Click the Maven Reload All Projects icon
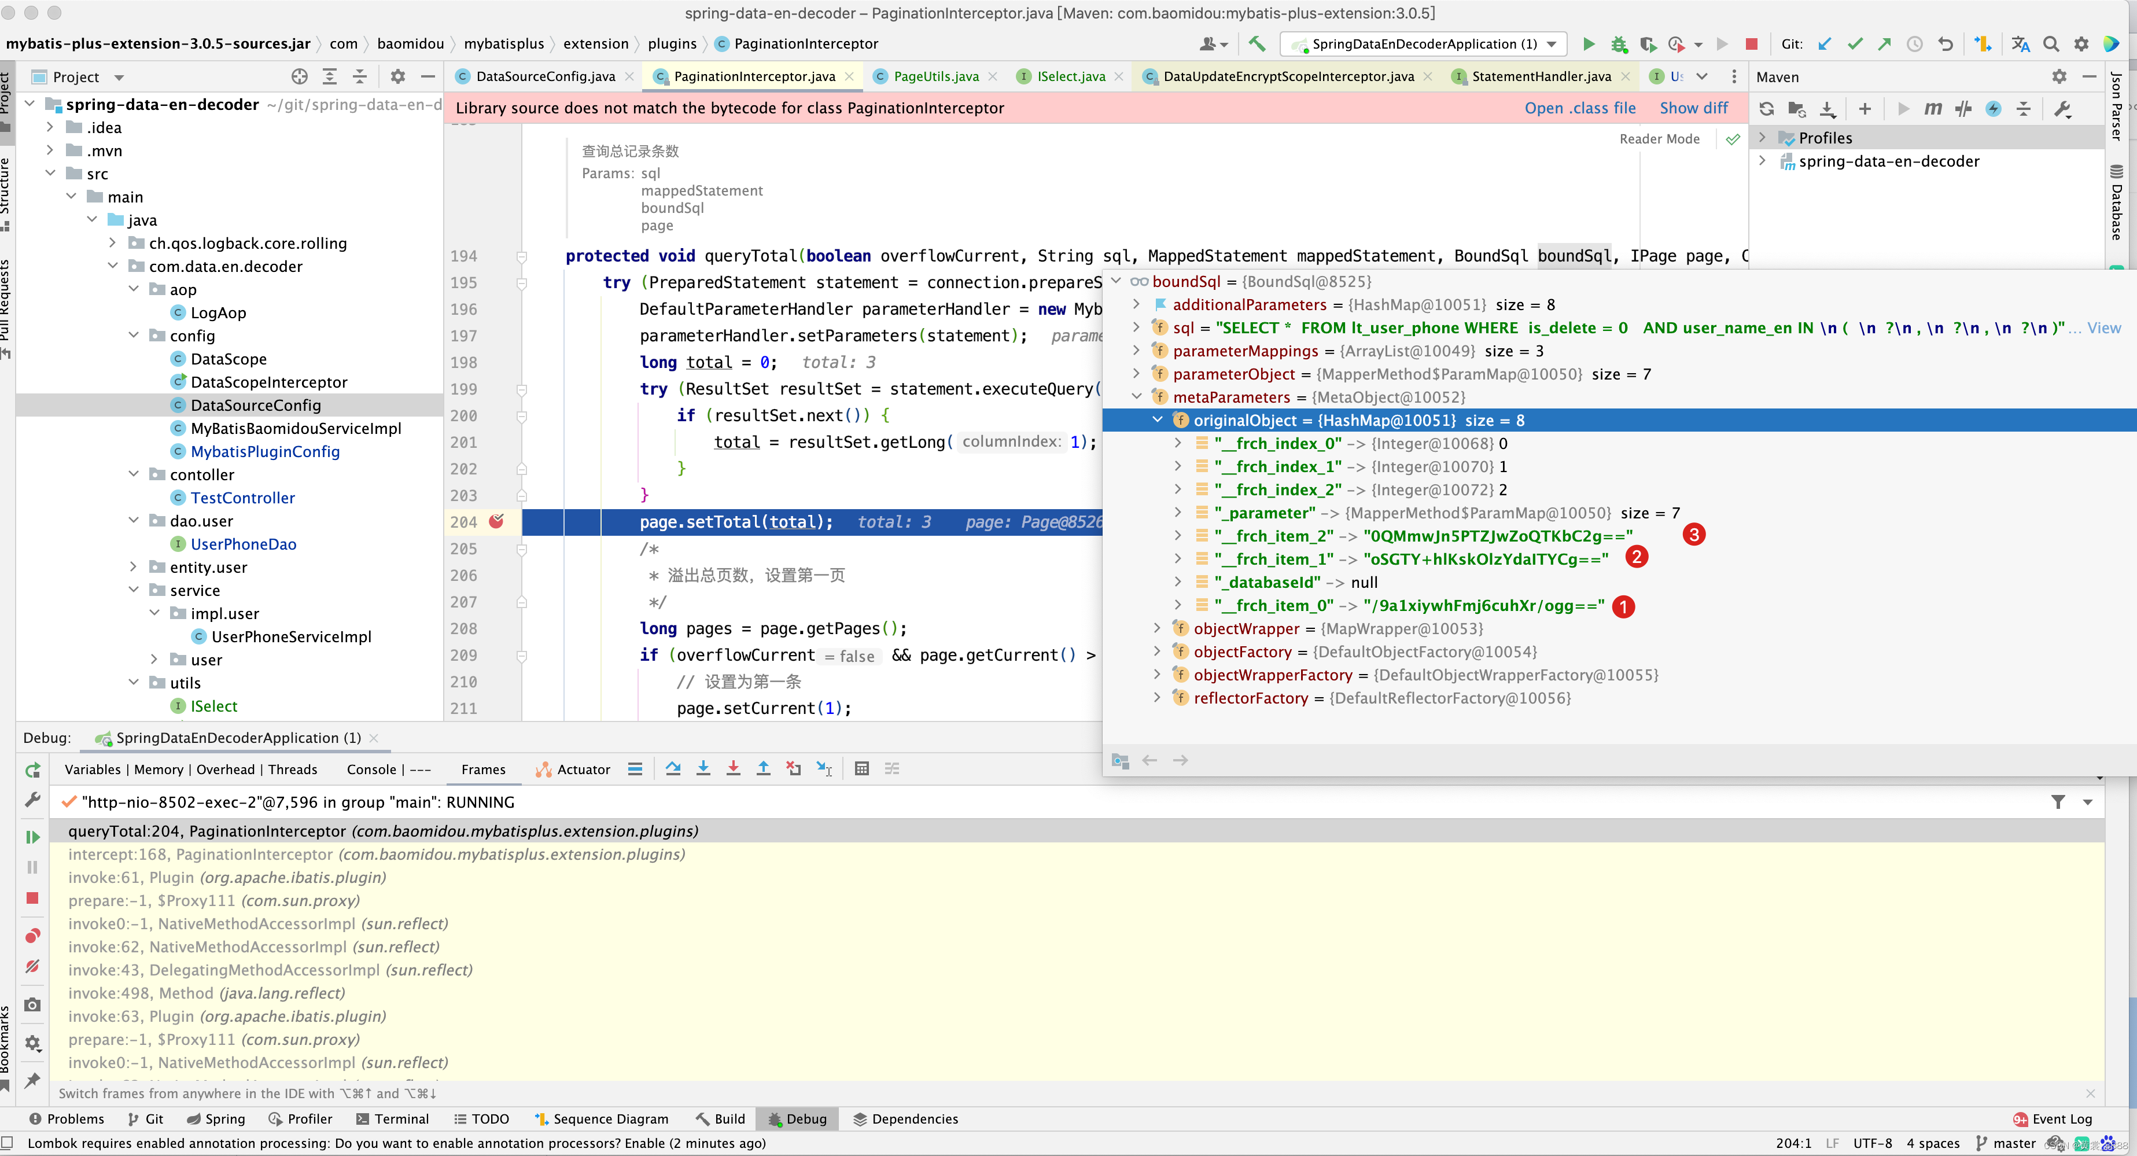Image resolution: width=2137 pixels, height=1156 pixels. [x=1766, y=109]
